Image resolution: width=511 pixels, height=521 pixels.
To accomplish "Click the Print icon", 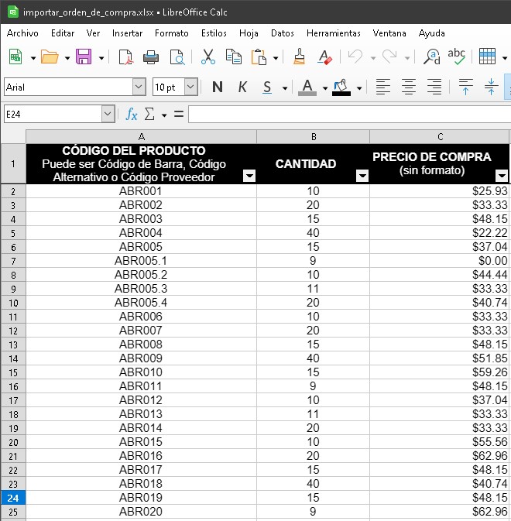I will 151,57.
